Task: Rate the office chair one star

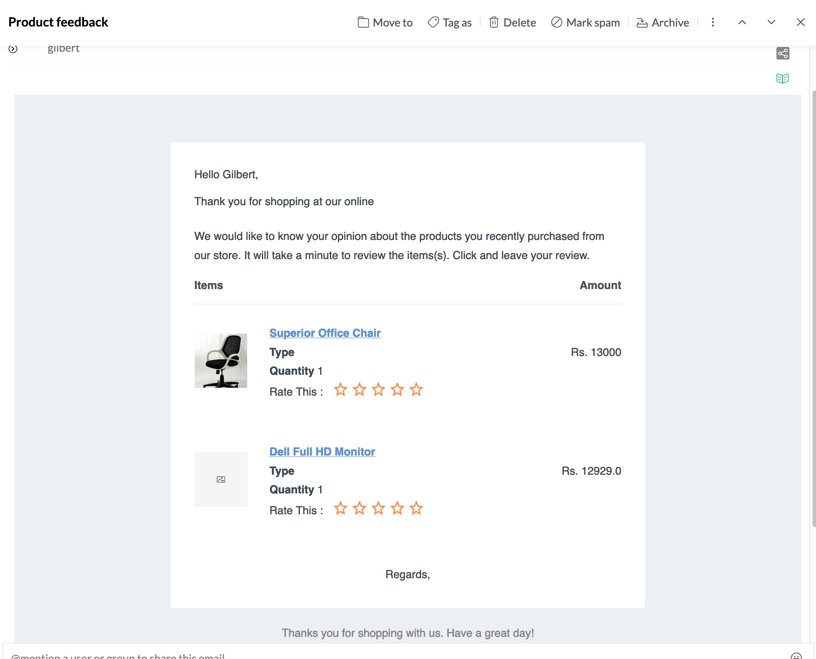Action: point(341,389)
